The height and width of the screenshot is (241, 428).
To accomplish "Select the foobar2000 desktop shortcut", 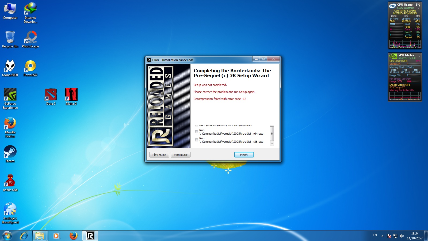I will 10,68.
